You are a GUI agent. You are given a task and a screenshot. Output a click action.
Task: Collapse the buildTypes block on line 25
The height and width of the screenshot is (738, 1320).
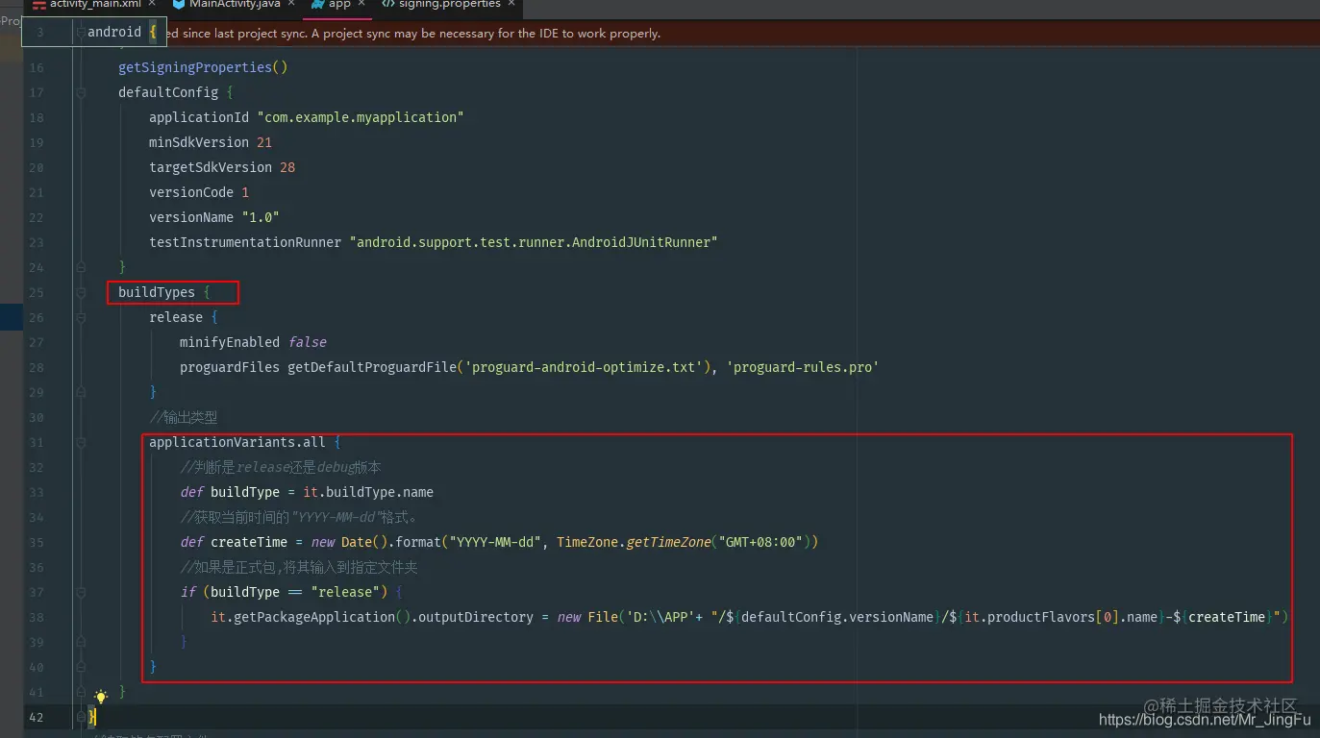[x=82, y=292]
